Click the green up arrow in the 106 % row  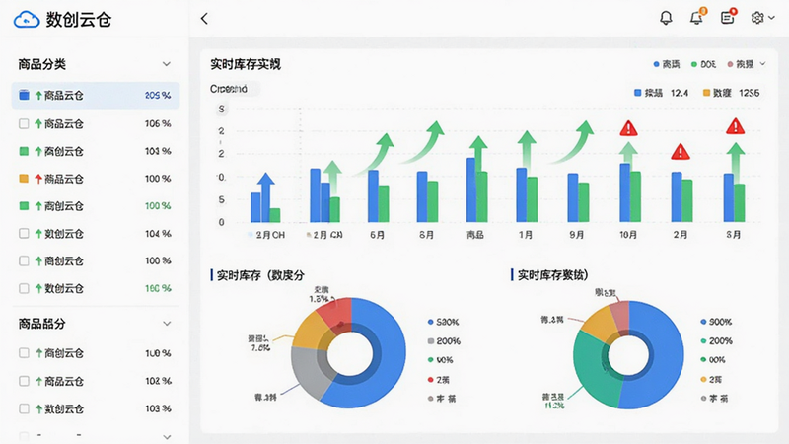point(38,123)
